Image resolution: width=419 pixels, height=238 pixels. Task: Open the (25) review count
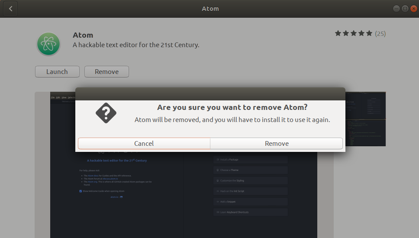click(x=380, y=33)
